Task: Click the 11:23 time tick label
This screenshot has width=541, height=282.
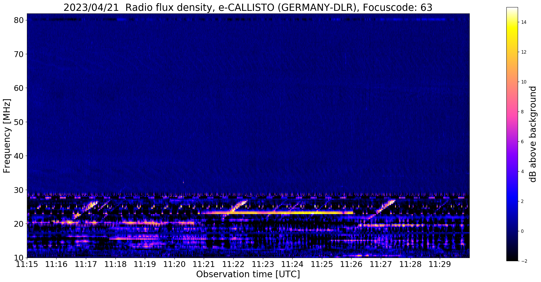Action: coord(263,264)
